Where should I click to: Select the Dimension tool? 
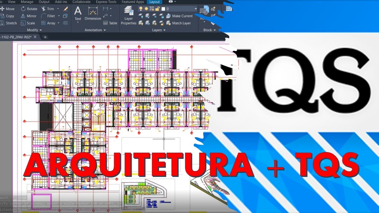tap(93, 14)
